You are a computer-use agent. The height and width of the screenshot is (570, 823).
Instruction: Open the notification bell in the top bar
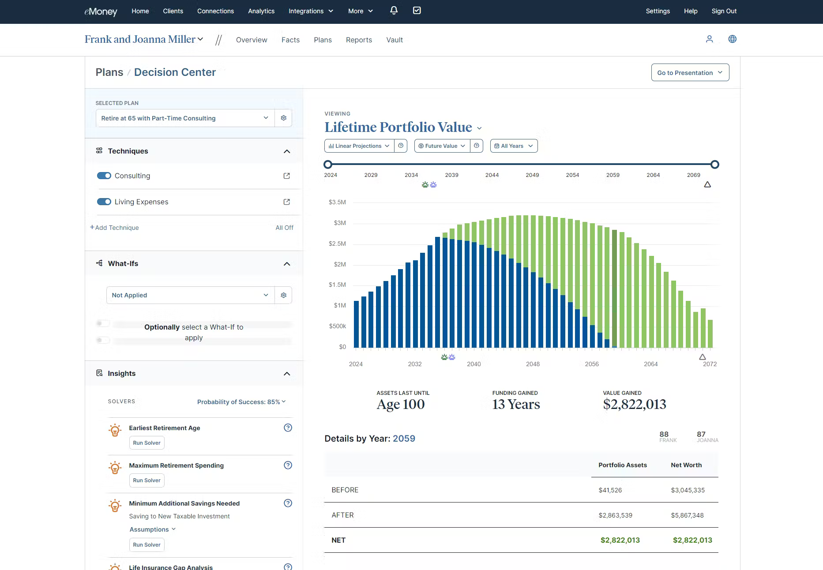tap(393, 11)
